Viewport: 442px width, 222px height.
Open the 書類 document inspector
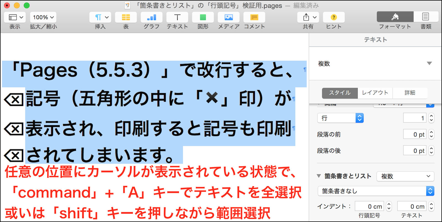pyautogui.click(x=426, y=17)
